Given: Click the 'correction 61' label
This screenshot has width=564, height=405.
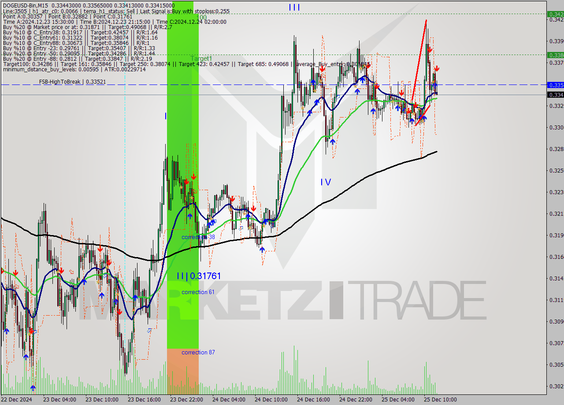Looking at the screenshot, I should point(198,292).
